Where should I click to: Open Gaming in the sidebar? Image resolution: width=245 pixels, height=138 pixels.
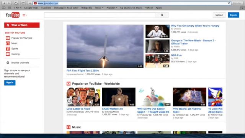(15, 54)
